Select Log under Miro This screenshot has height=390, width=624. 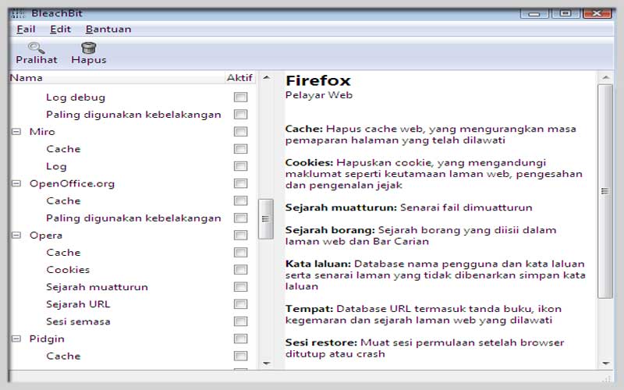(56, 166)
